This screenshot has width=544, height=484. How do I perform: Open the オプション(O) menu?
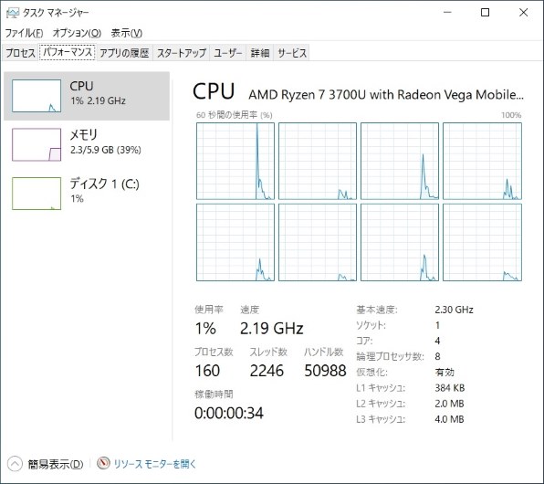77,33
